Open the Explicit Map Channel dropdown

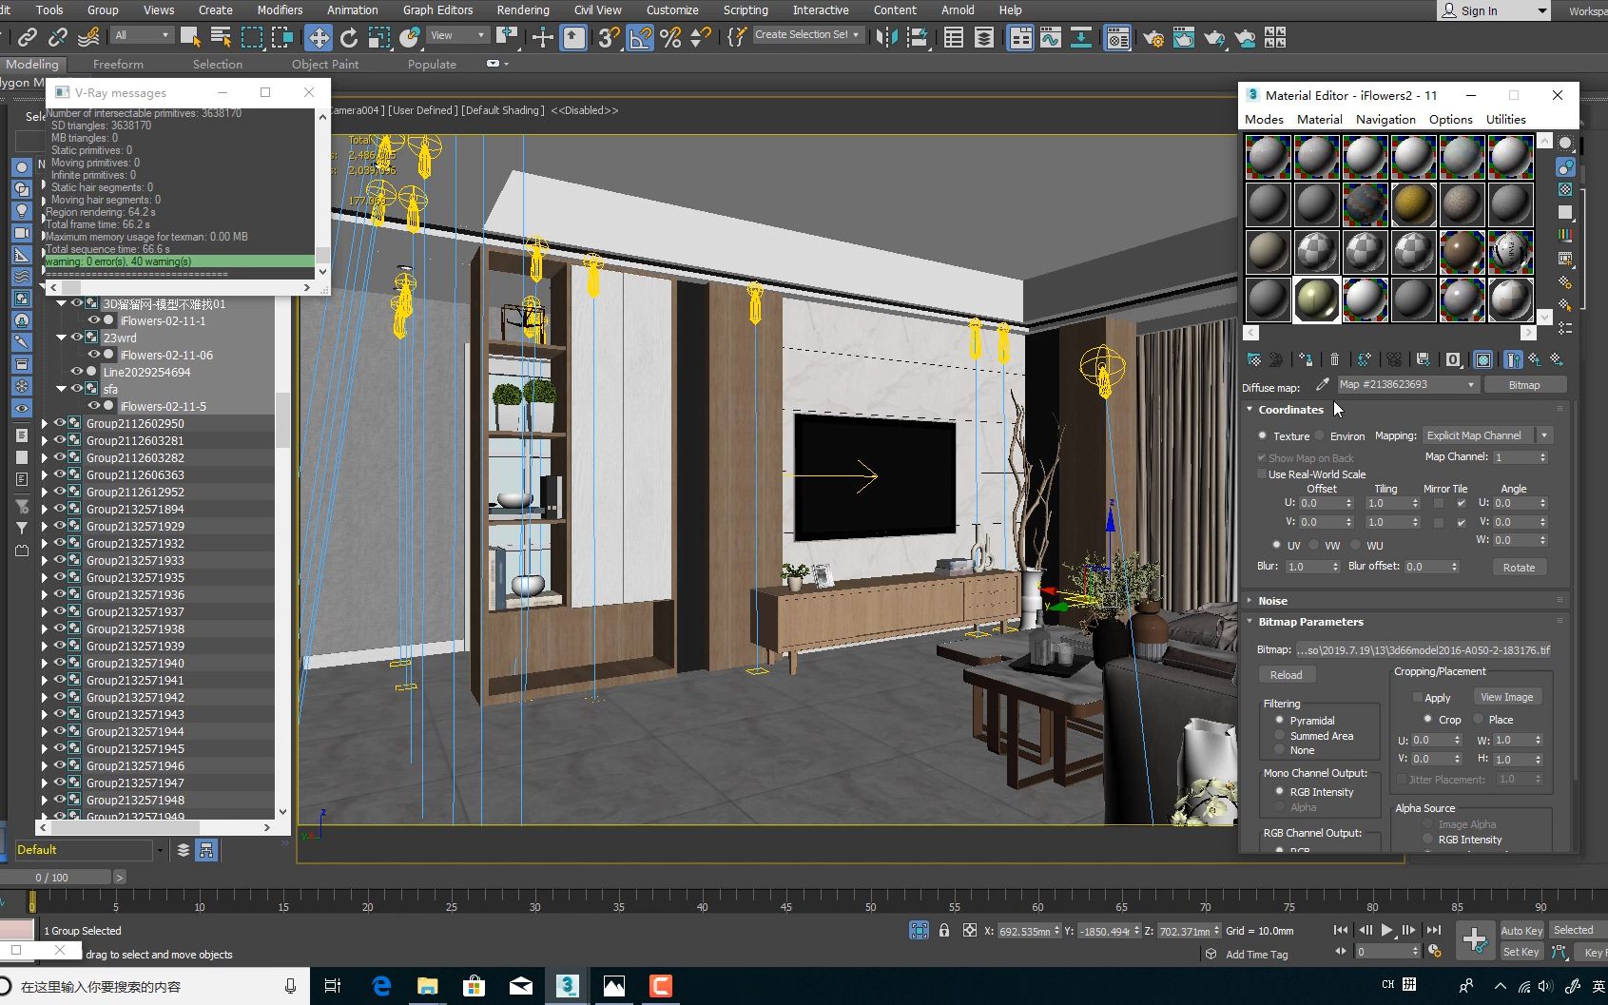pyautogui.click(x=1487, y=435)
